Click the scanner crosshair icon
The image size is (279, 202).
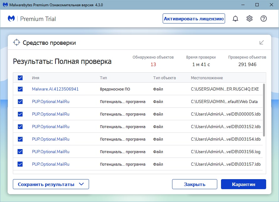coord(17,43)
